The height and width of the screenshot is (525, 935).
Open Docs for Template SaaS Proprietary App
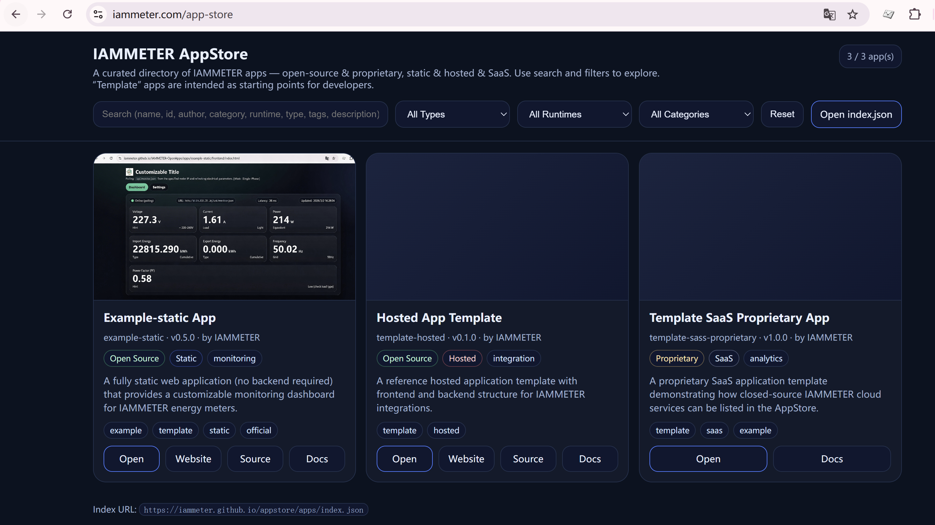click(x=831, y=459)
